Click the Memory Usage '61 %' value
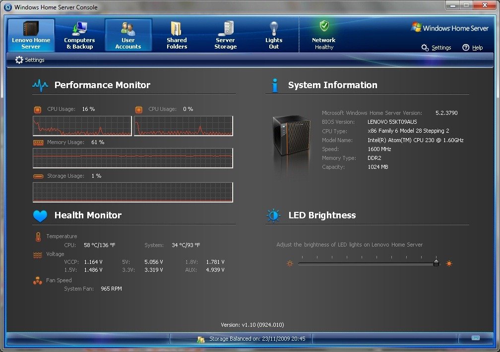 [98, 142]
